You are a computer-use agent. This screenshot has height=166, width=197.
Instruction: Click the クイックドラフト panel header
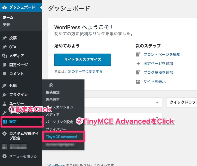[182, 102]
